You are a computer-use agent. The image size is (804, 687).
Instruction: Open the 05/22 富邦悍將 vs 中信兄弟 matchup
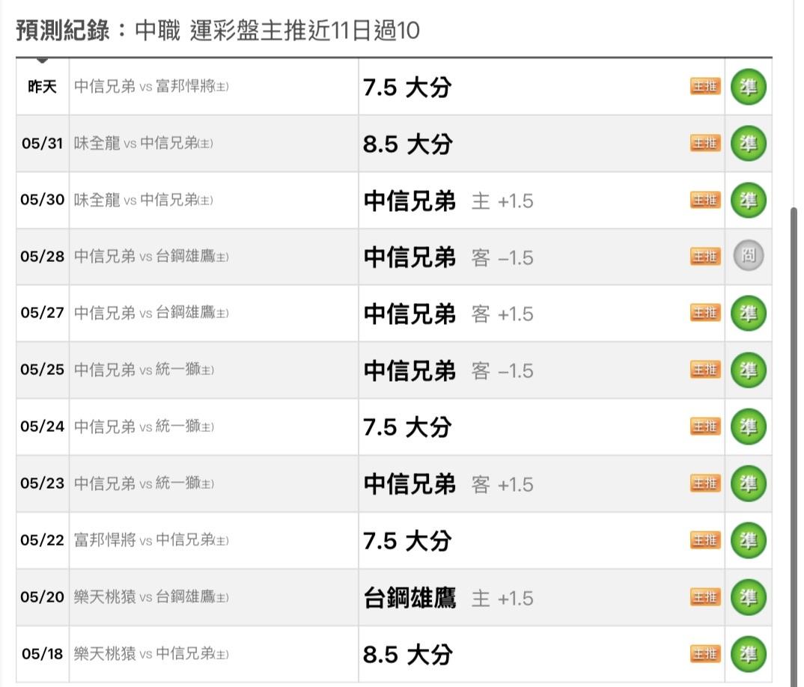(151, 540)
